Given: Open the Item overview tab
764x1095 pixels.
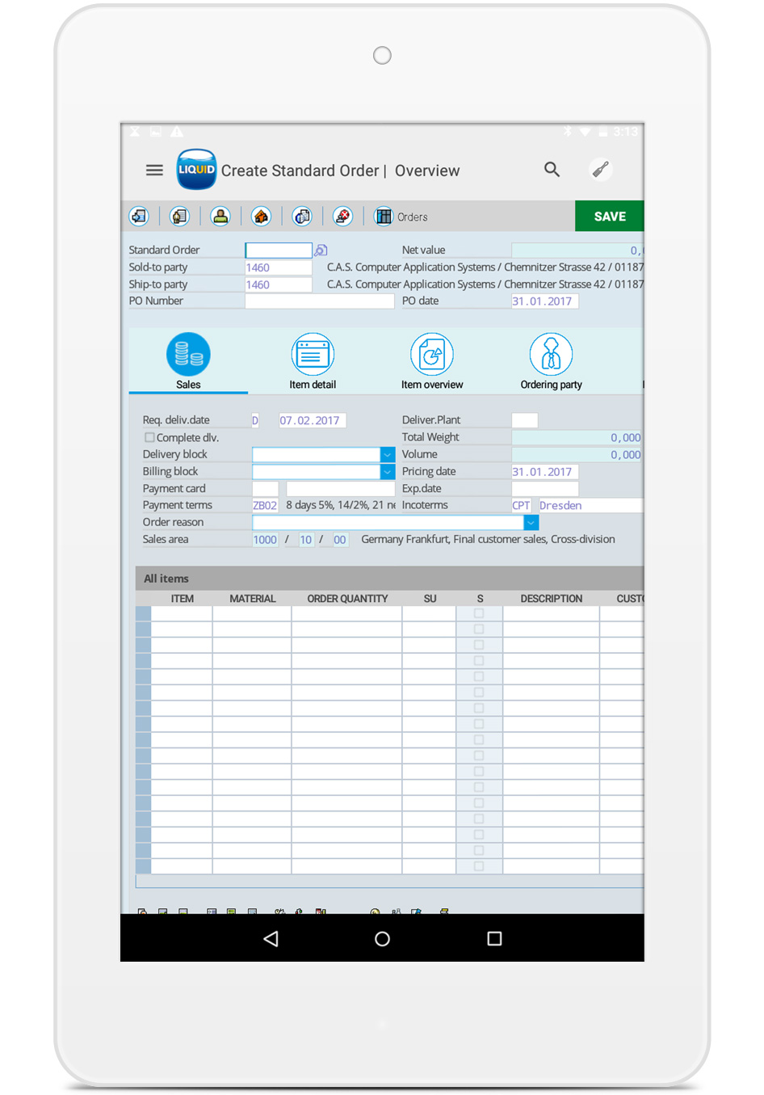Looking at the screenshot, I should (432, 362).
